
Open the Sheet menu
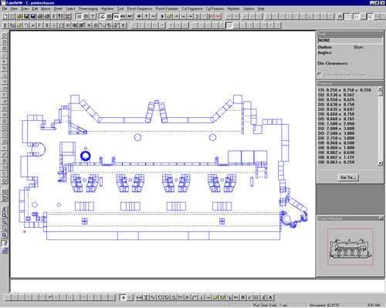pos(58,8)
